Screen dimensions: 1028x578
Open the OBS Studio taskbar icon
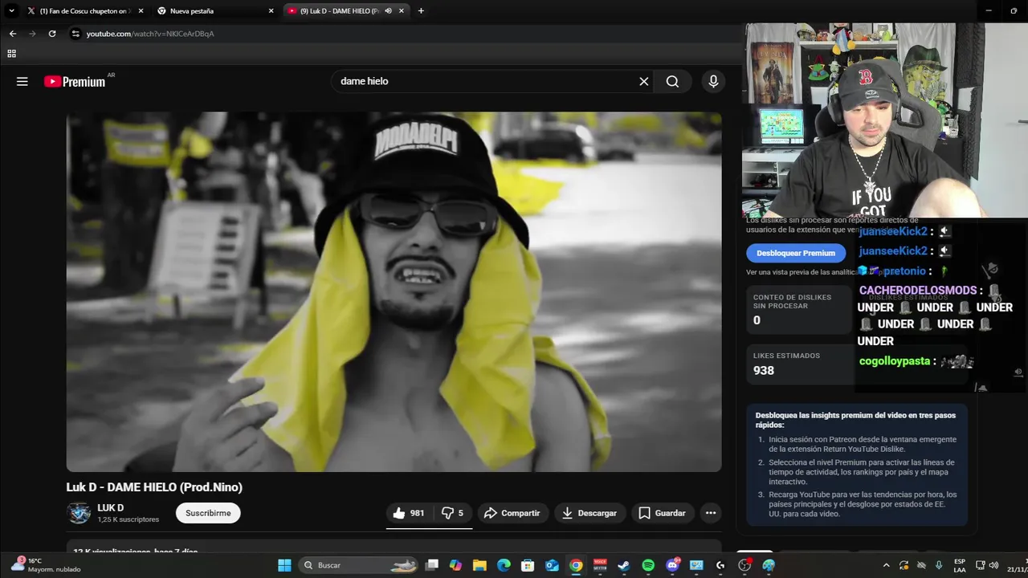click(x=744, y=565)
